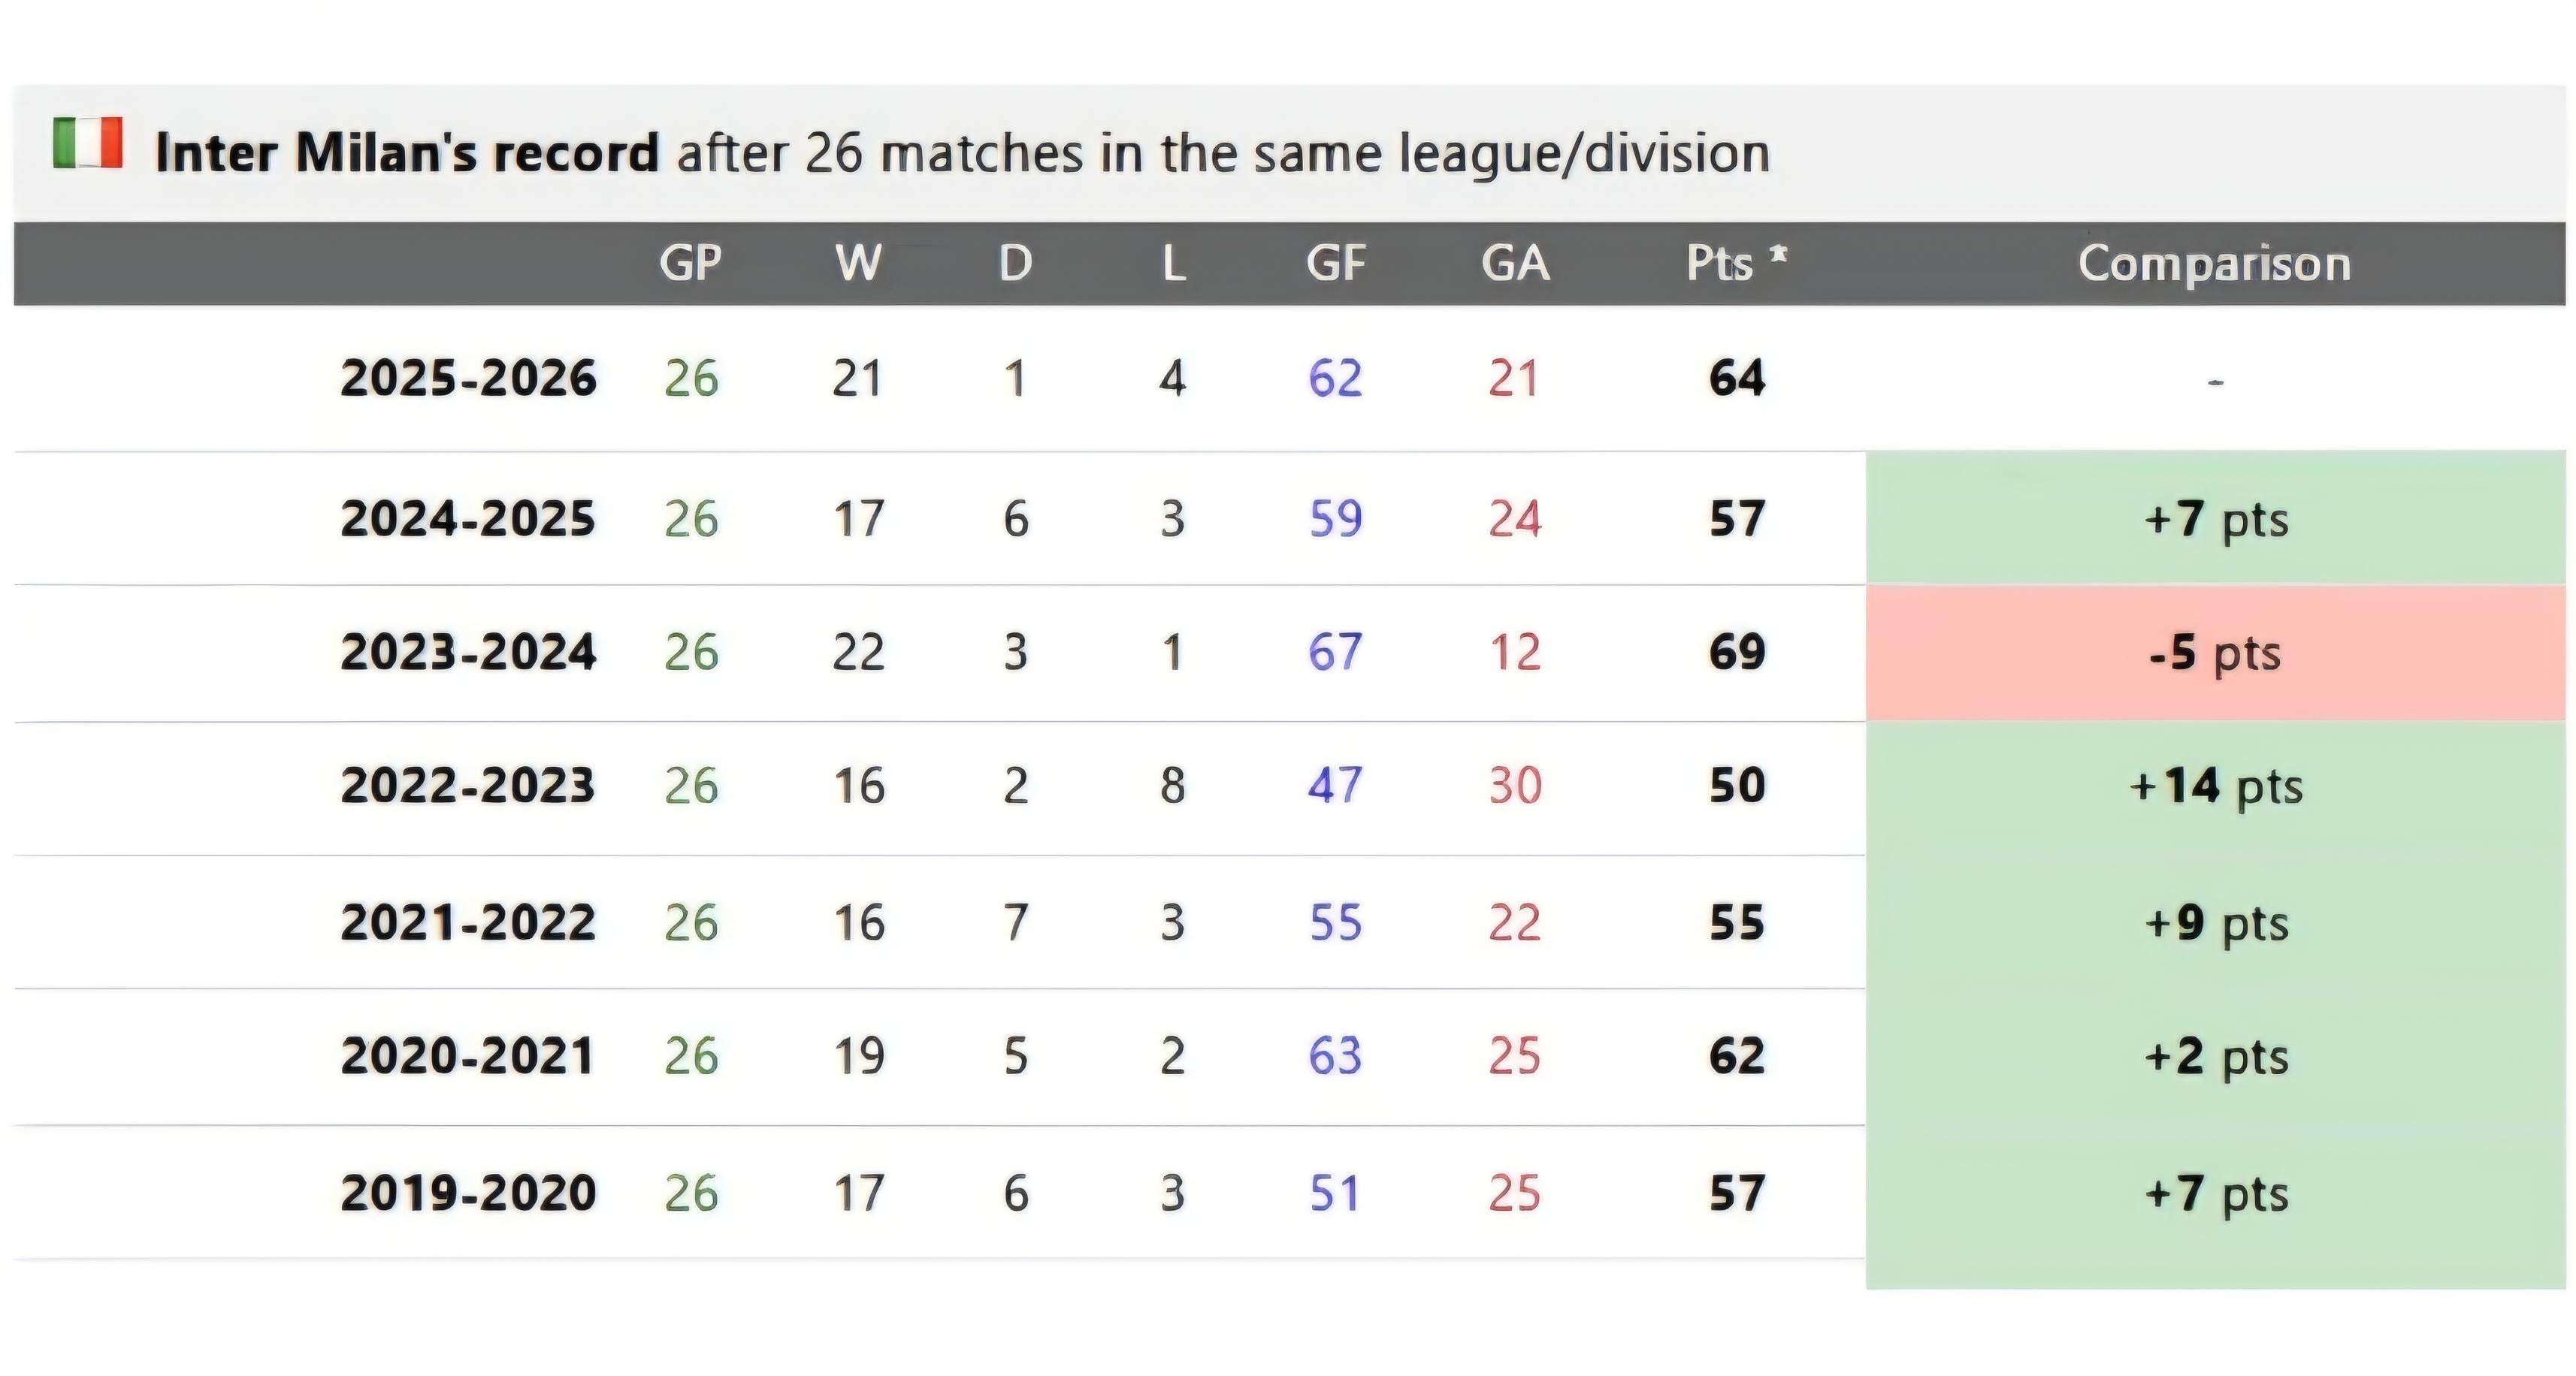2576x1376 pixels.
Task: Click the Comparison column header
Action: pos(2214,264)
